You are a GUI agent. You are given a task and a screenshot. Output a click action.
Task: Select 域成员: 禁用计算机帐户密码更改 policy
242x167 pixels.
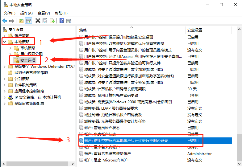click(111, 96)
